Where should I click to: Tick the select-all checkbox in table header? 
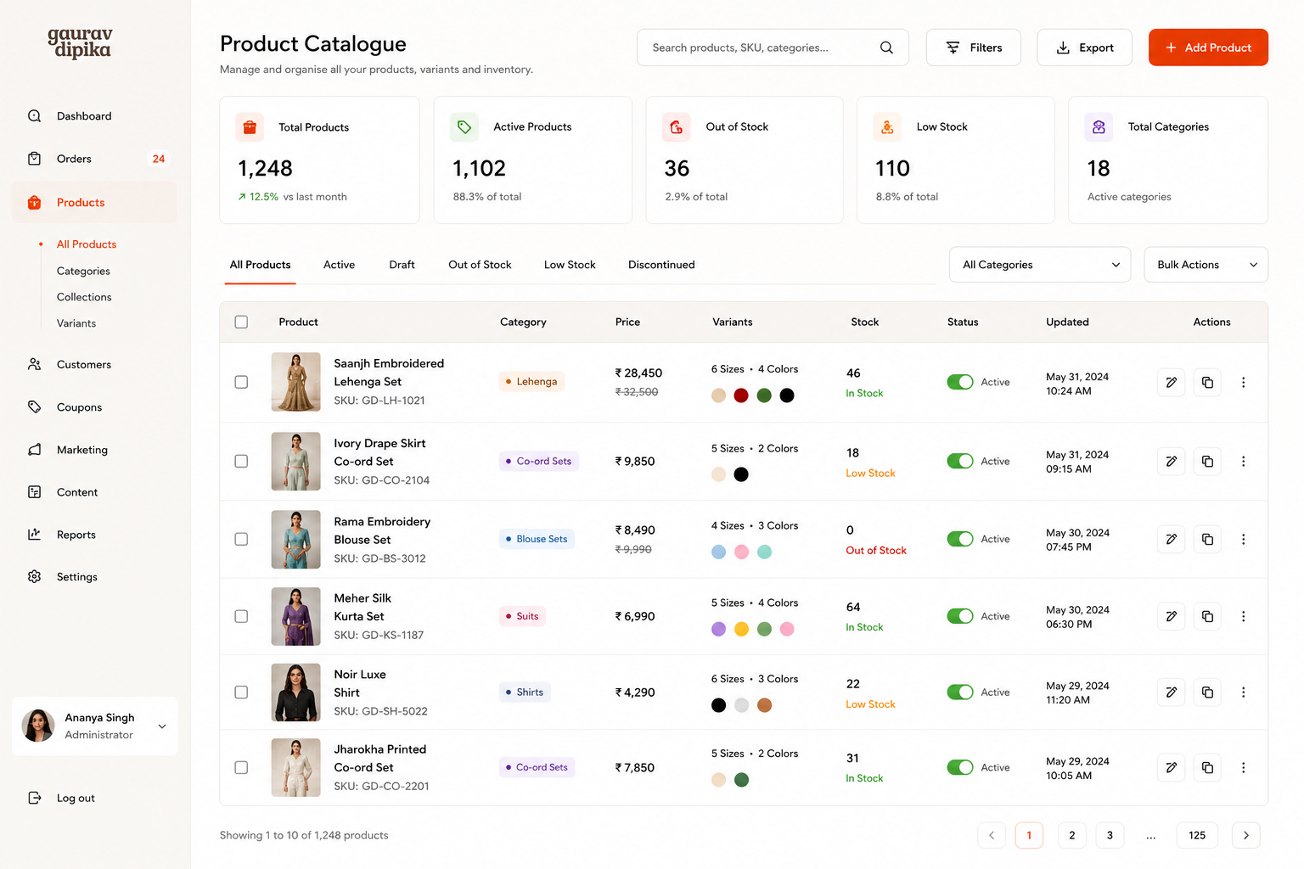[x=241, y=322]
